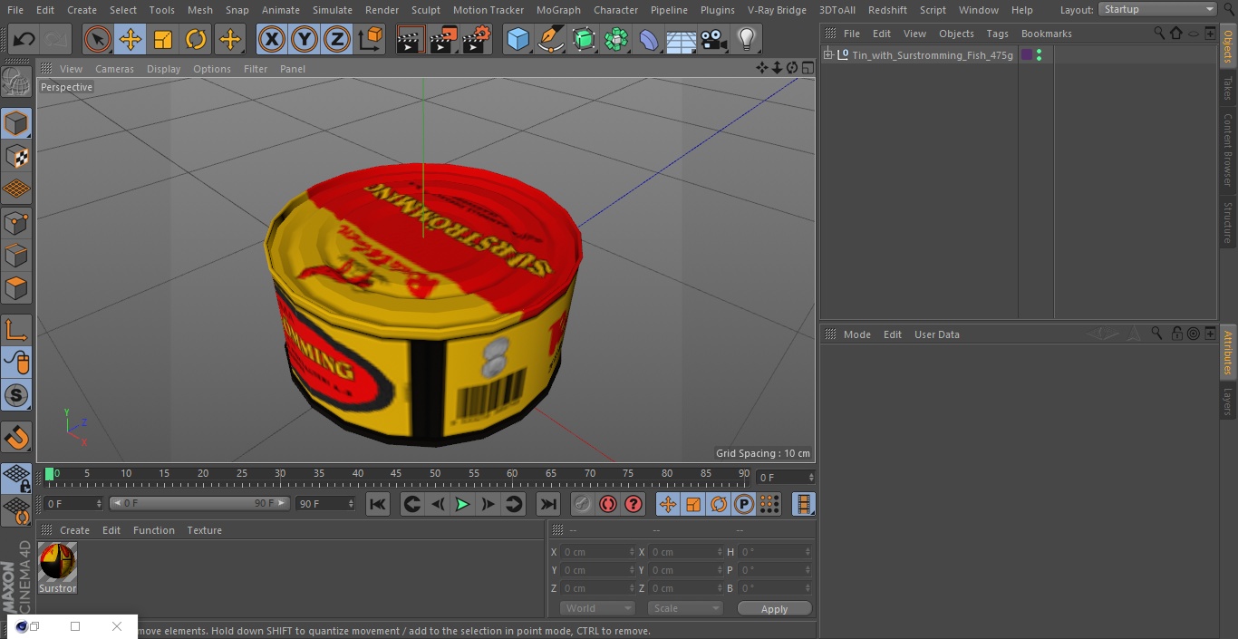The height and width of the screenshot is (639, 1238).
Task: Switch to Points mode
Action: [x=16, y=222]
